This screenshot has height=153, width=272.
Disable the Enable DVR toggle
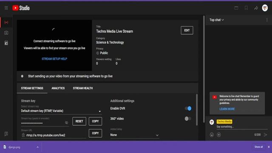pos(188,108)
